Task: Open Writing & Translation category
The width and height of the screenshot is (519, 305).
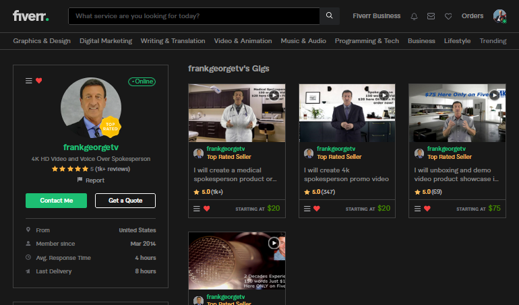Action: [x=173, y=41]
